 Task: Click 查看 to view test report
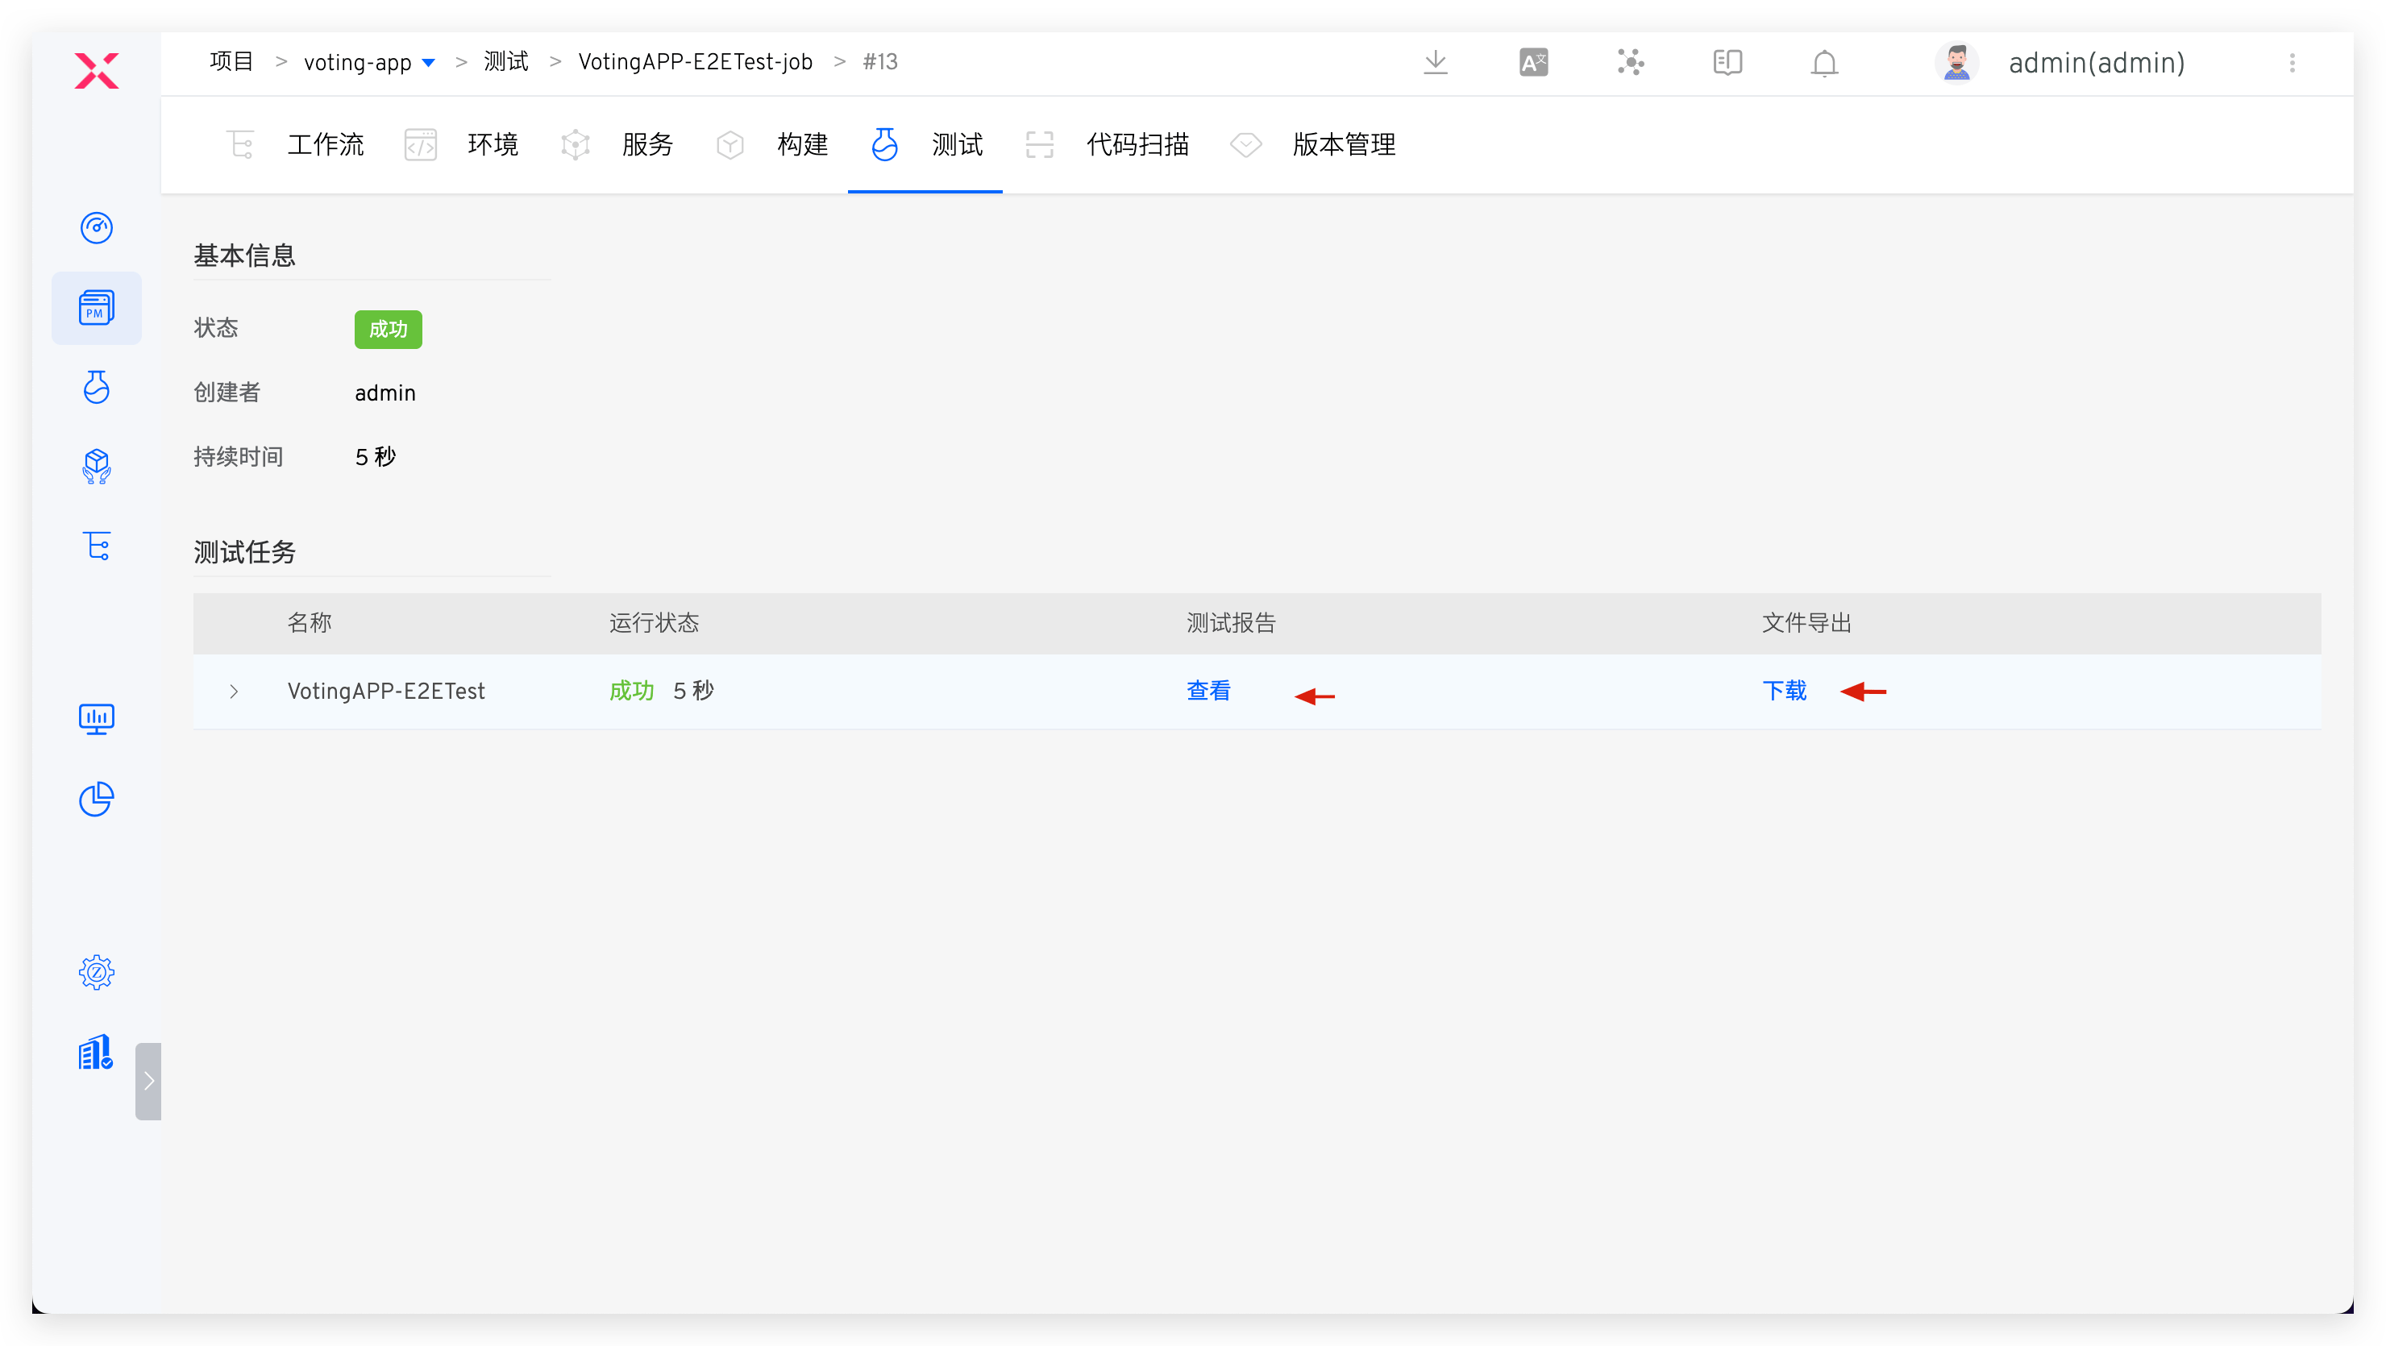(x=1208, y=691)
